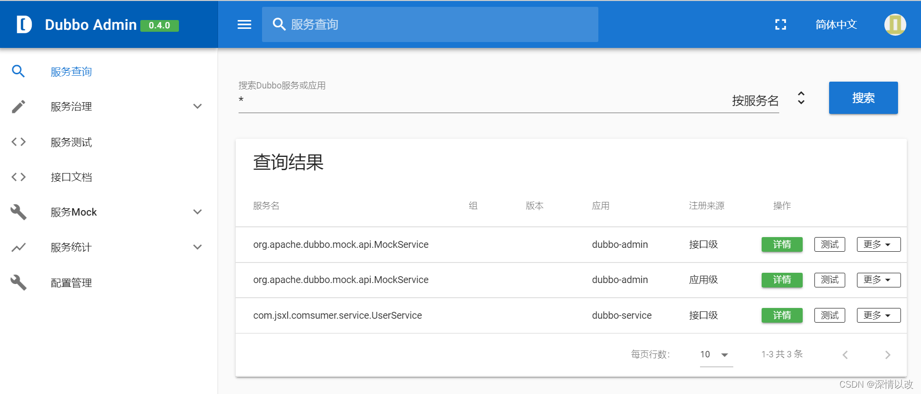Image resolution: width=921 pixels, height=394 pixels.
Task: Click the Dubbo Admin title
Action: [x=90, y=24]
